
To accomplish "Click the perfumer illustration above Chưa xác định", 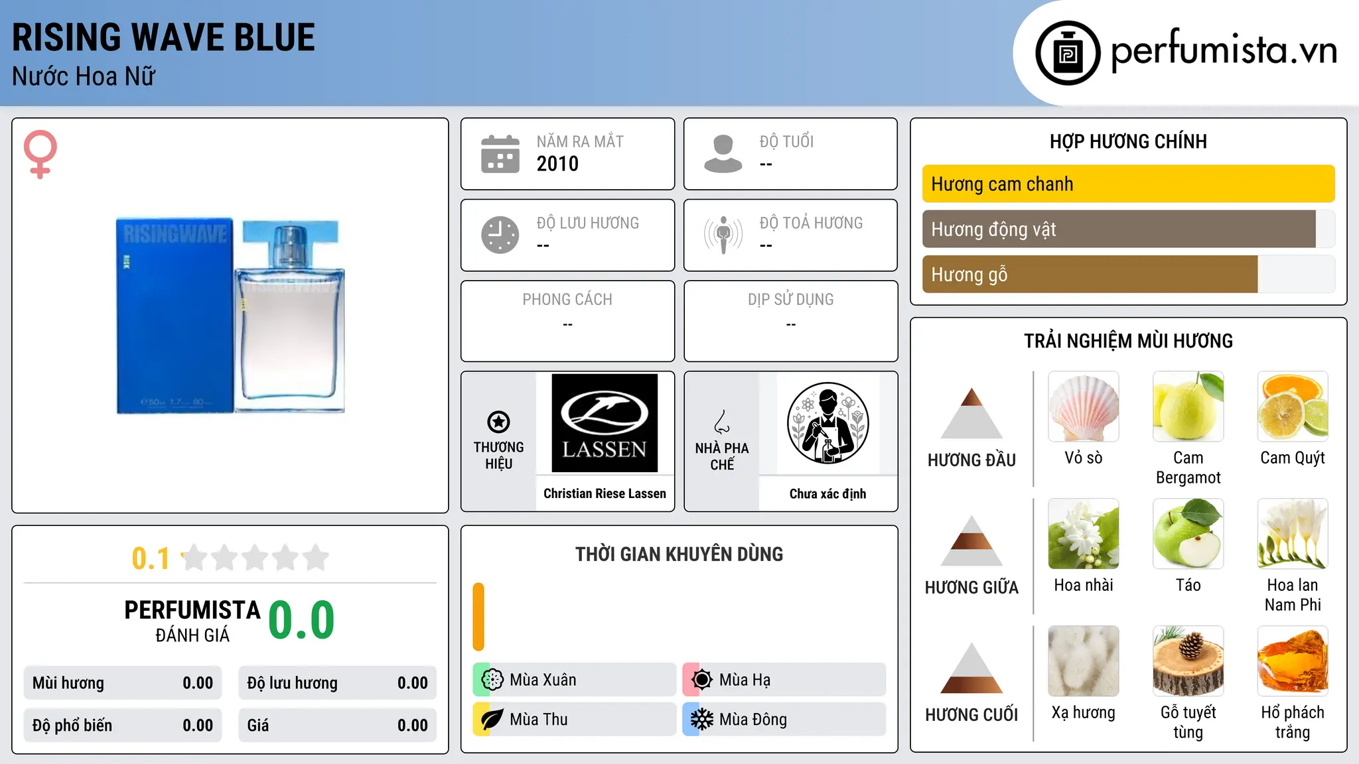I will point(827,423).
